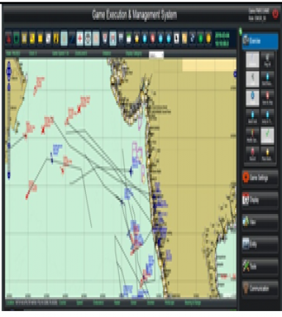Expand the Communication section
This screenshot has height=317, width=282.
[x=260, y=288]
